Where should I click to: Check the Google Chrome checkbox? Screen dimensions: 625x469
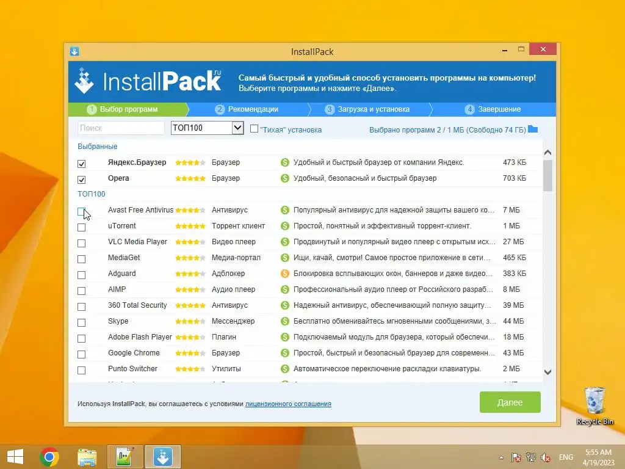(81, 355)
